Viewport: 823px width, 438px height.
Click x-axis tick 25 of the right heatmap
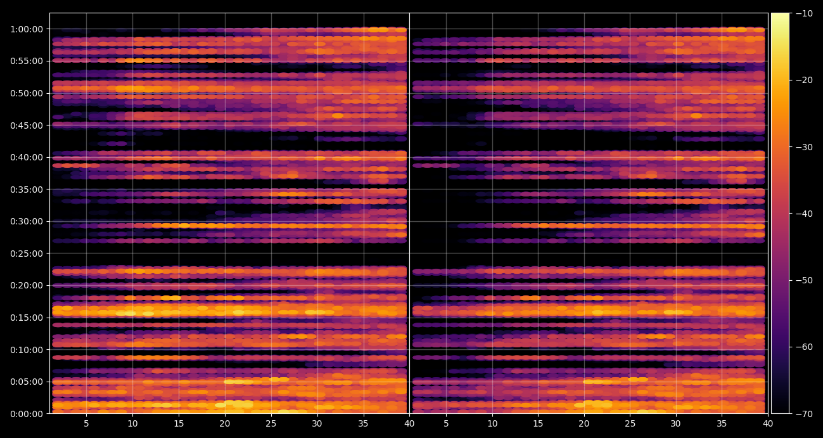[x=630, y=424]
